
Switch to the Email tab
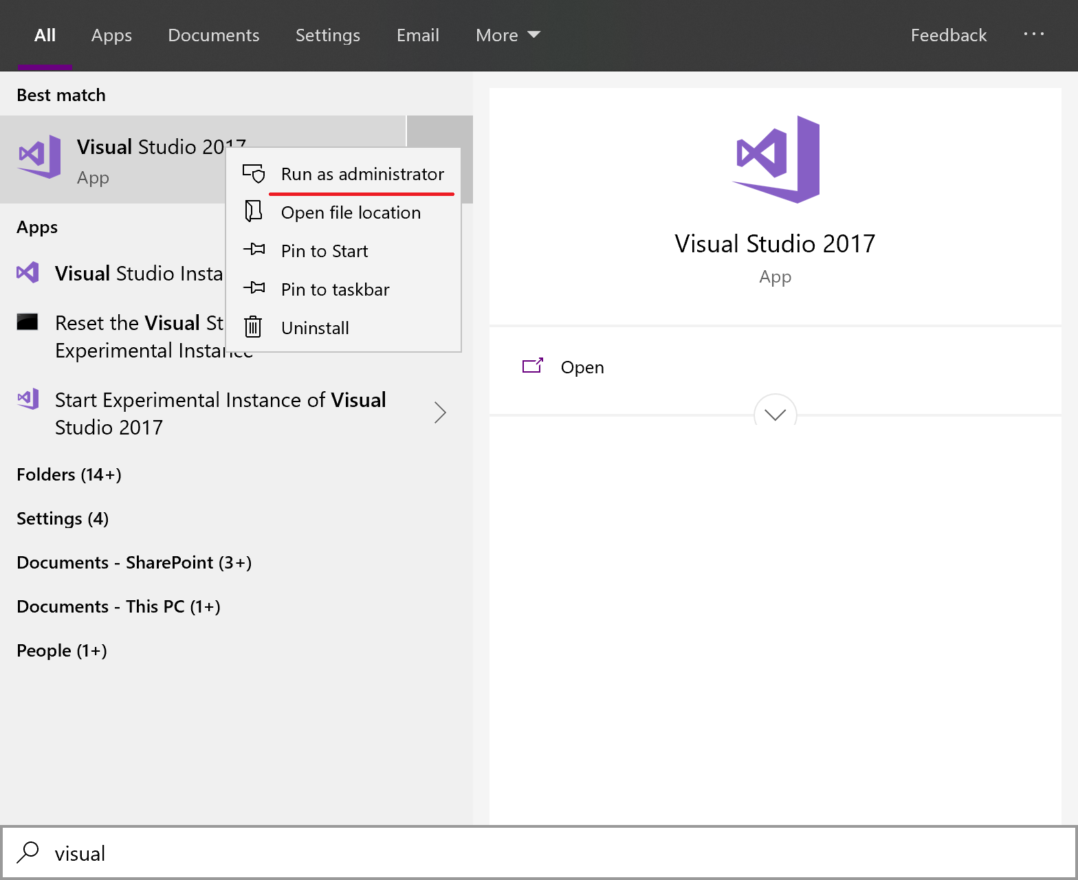pyautogui.click(x=418, y=35)
